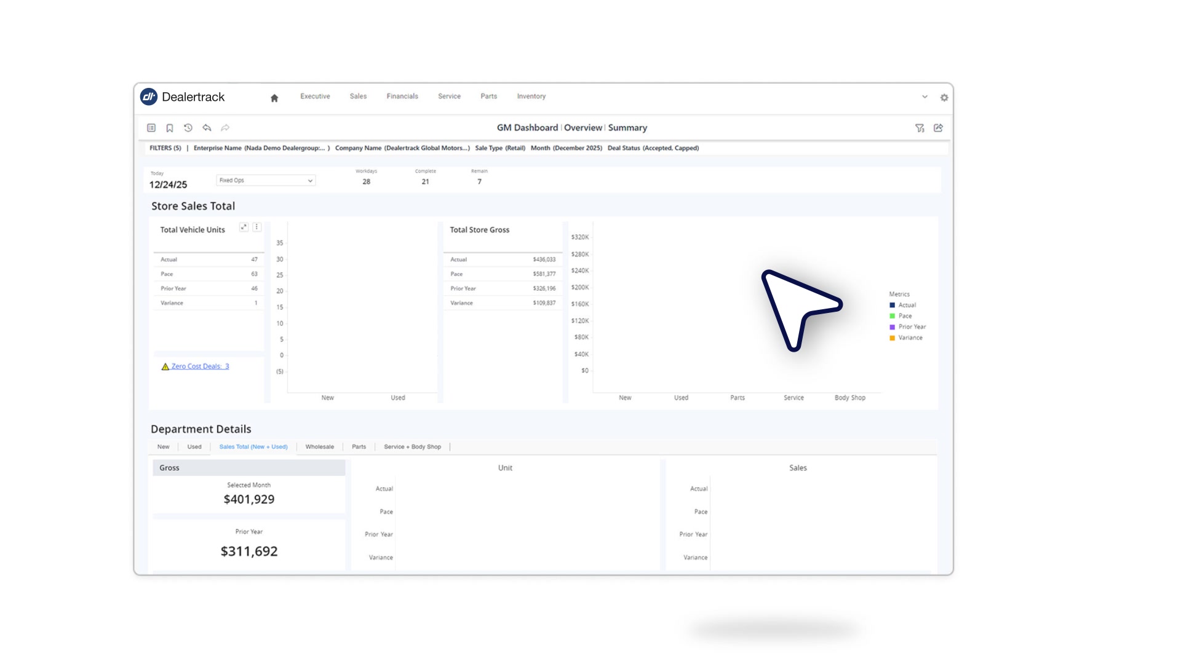Click the undo arrow on the toolbar

pyautogui.click(x=207, y=127)
